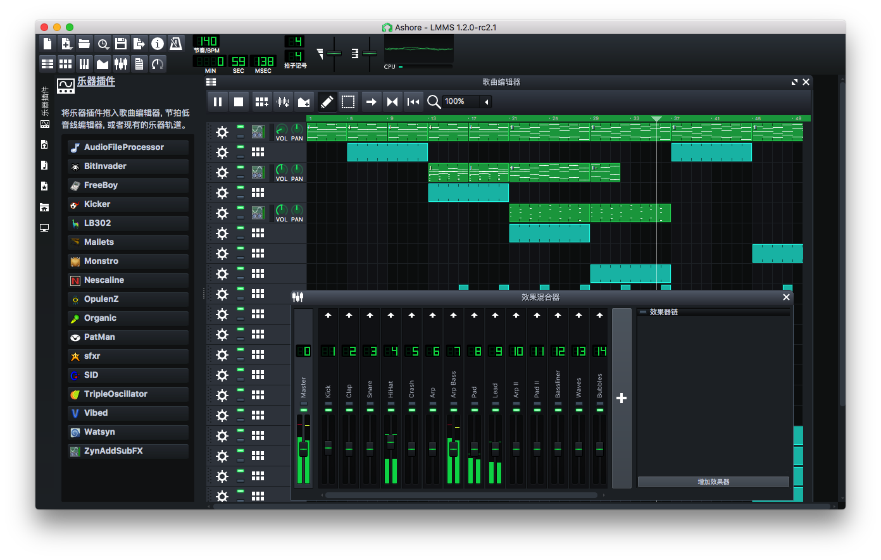881x560 pixels.
Task: Choose the edit mode selection rectangle tool
Action: click(x=347, y=101)
